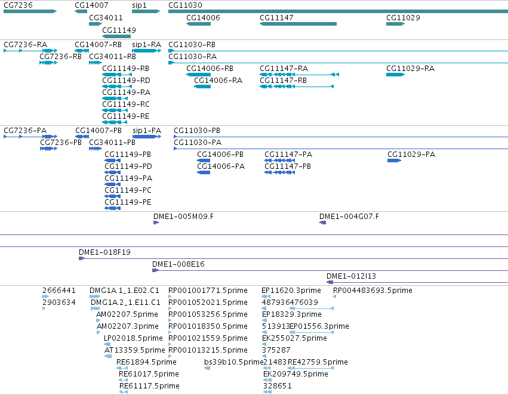Click the CG11147 gene label
Viewport: 508px width, 395px height.
(276, 17)
